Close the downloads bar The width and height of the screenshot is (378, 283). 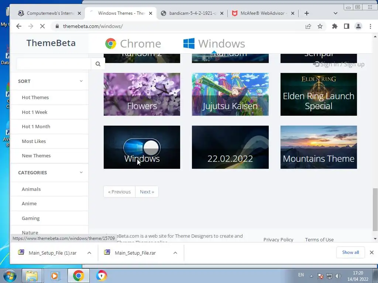tap(371, 252)
